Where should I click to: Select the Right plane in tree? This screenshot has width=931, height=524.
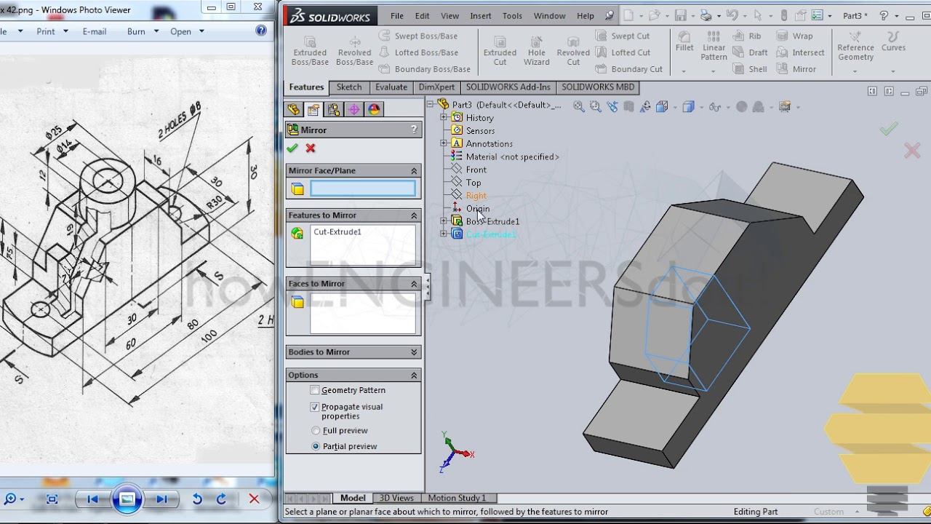(x=476, y=196)
